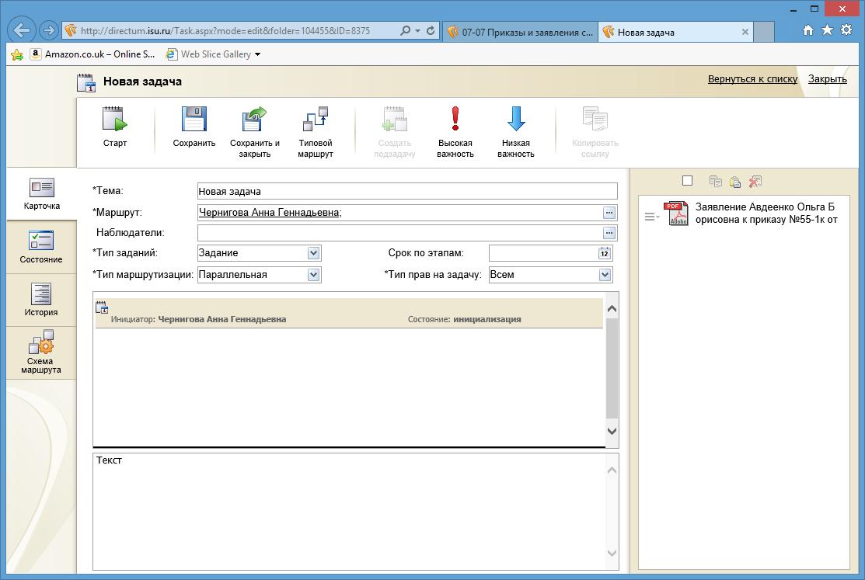
Task: Switch to the История side tab
Action: click(41, 300)
